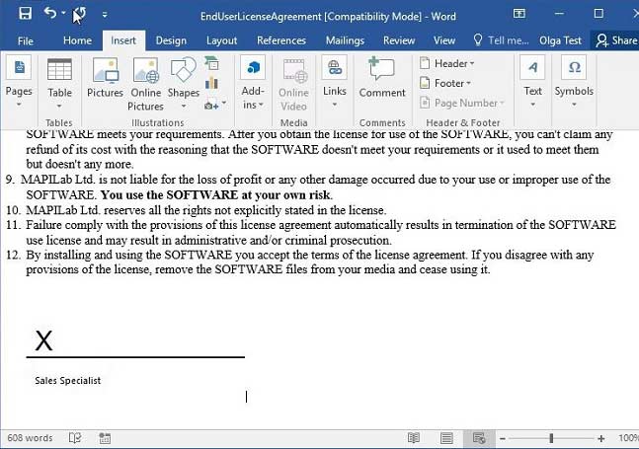Switch to Print Layout view

coord(446,438)
